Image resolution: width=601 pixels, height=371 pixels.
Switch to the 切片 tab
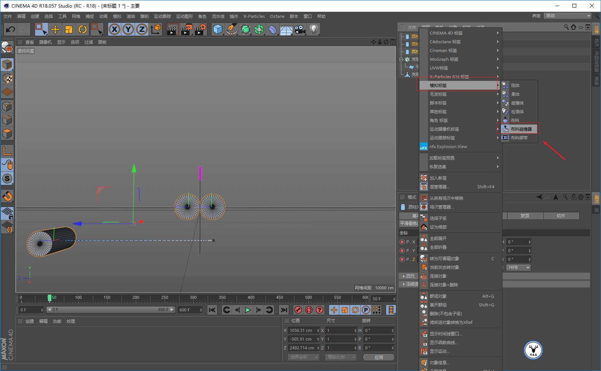(x=561, y=216)
